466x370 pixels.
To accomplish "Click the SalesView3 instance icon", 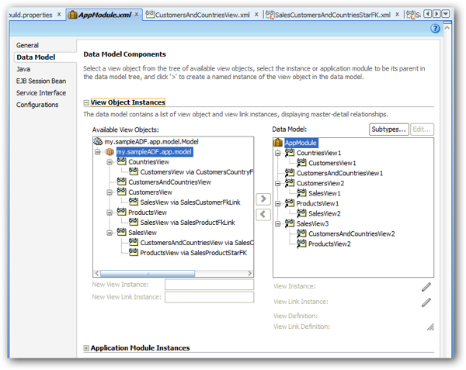I will (x=290, y=223).
